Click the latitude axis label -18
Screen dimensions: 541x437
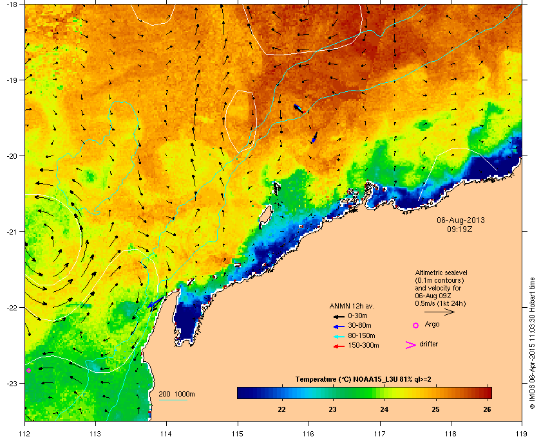[12, 4]
